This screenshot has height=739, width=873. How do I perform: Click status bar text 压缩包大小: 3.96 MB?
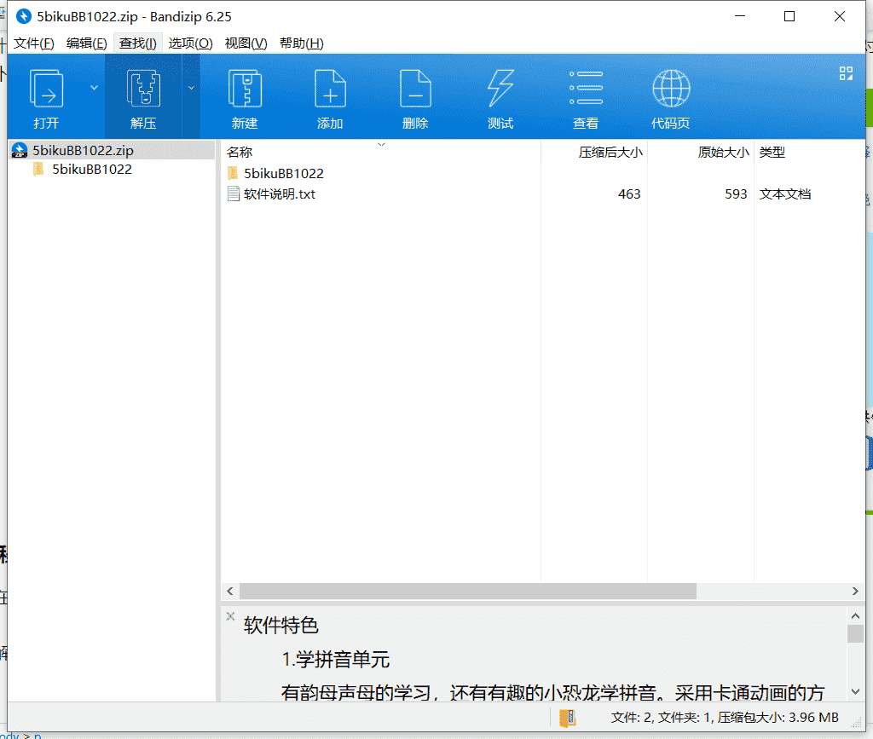pyautogui.click(x=778, y=718)
